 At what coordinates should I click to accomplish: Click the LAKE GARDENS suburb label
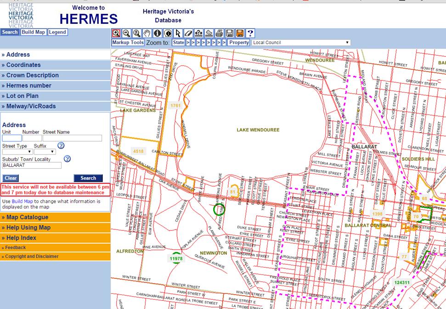(138, 110)
